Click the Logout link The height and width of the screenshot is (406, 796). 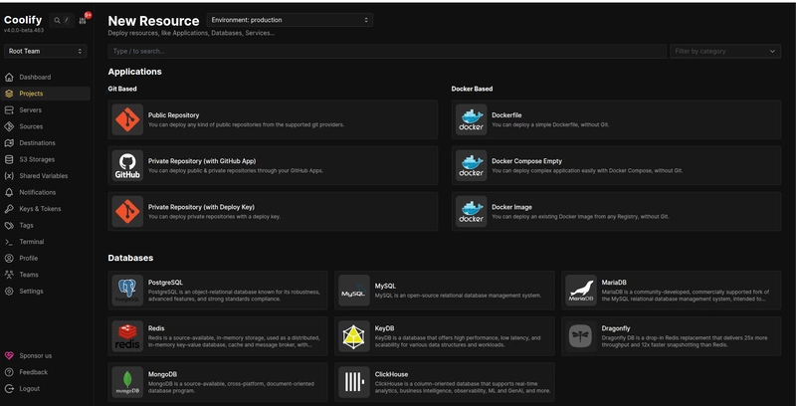point(30,389)
